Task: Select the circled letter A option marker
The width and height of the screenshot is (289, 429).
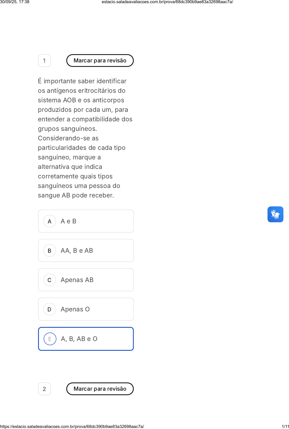Action: click(x=49, y=221)
